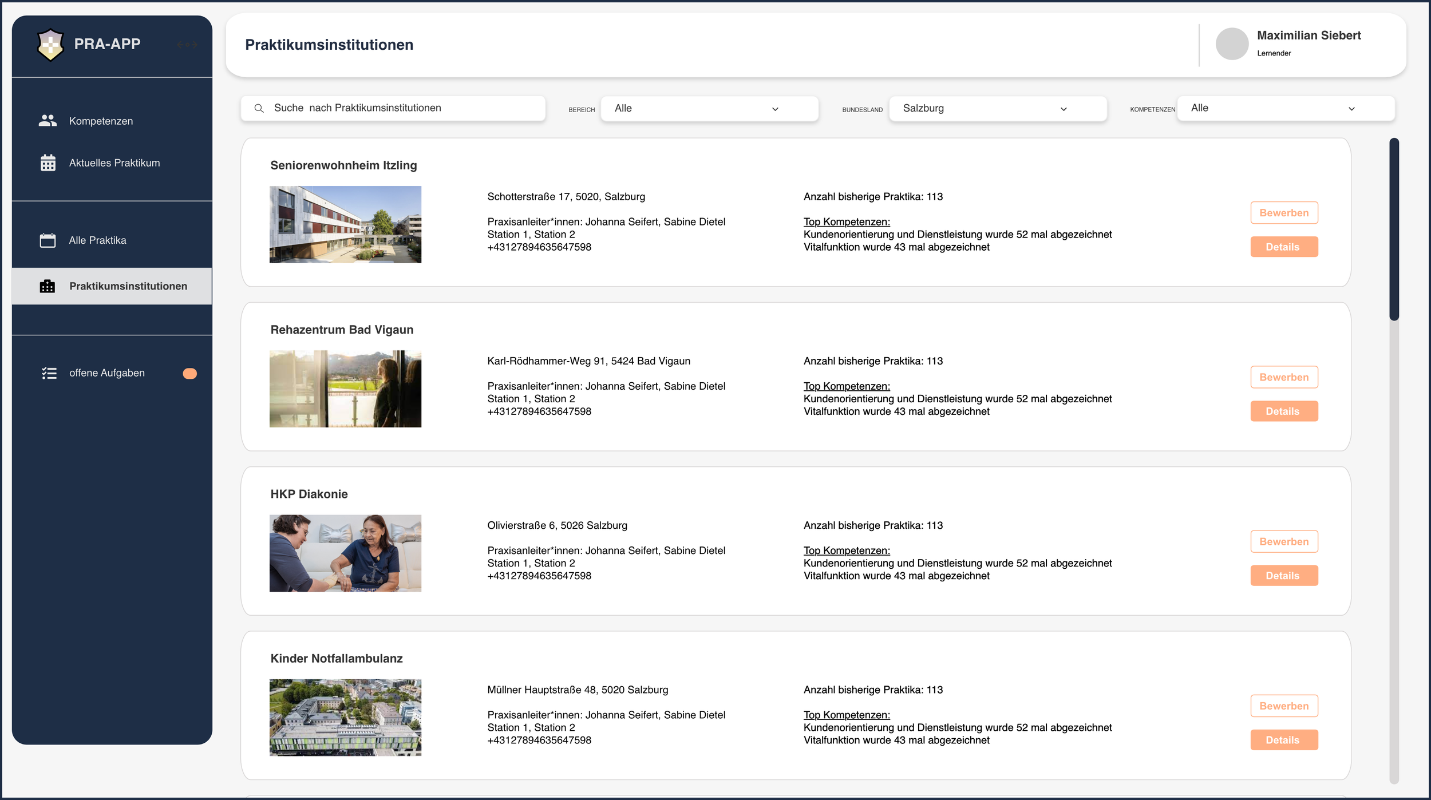The height and width of the screenshot is (800, 1431).
Task: Open Details for Rehazentrum Bad Vigaun
Action: click(1284, 411)
